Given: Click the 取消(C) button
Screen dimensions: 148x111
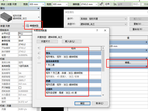Looking at the screenshot, I should pyautogui.click(x=100, y=103).
